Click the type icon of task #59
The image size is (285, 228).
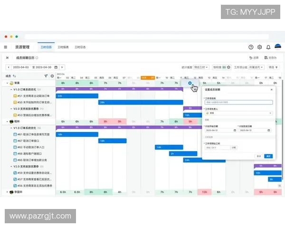[x=15, y=173]
